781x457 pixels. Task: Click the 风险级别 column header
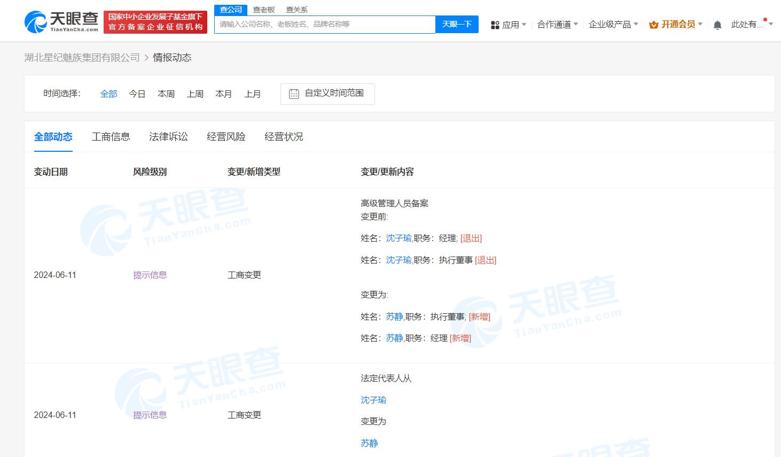coord(150,172)
